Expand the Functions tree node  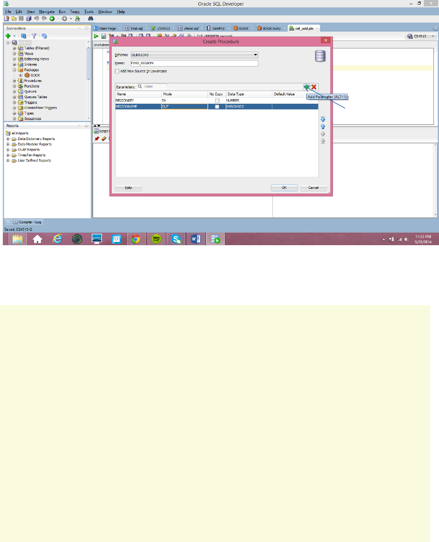point(14,86)
